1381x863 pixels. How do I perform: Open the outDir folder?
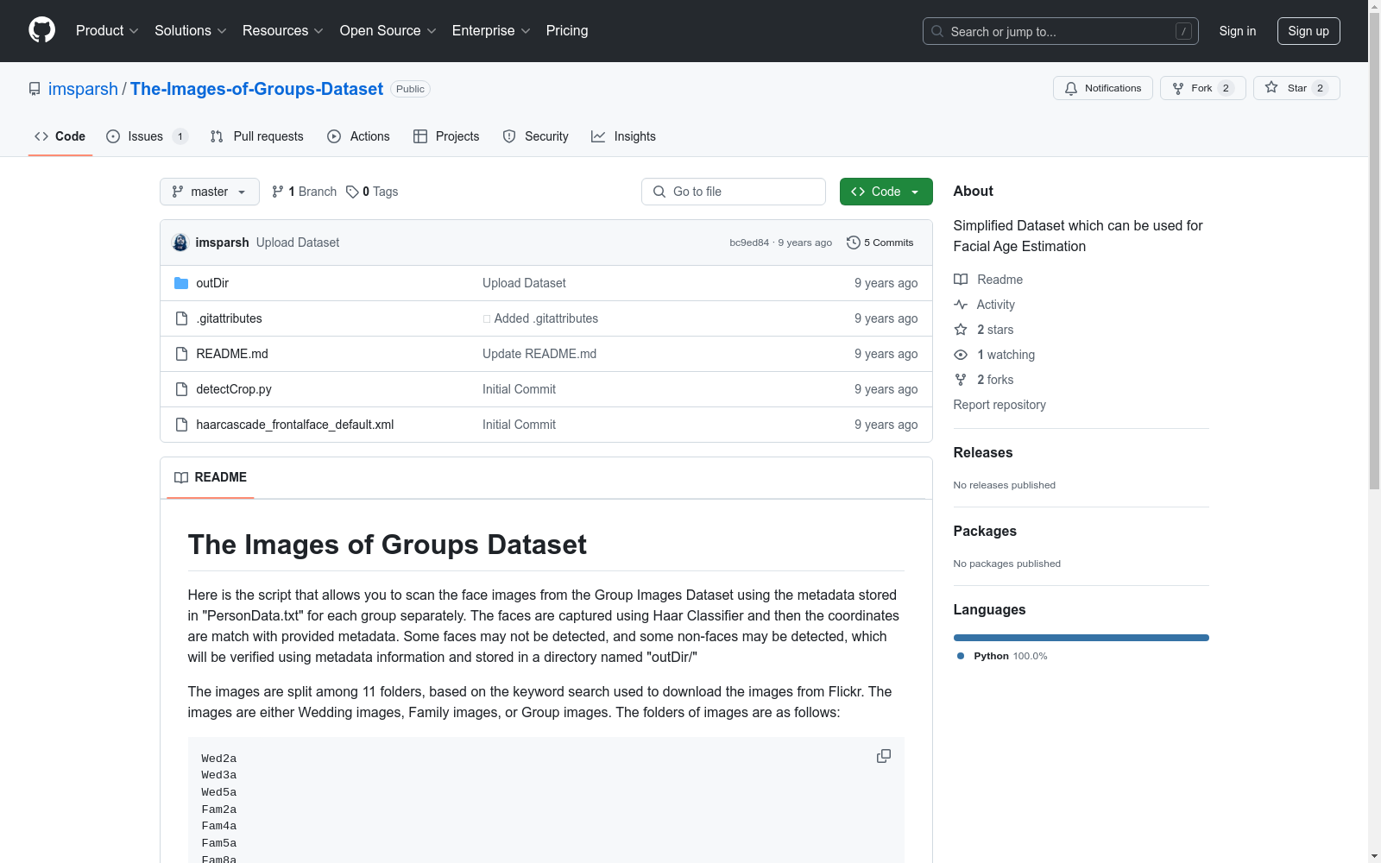point(212,283)
